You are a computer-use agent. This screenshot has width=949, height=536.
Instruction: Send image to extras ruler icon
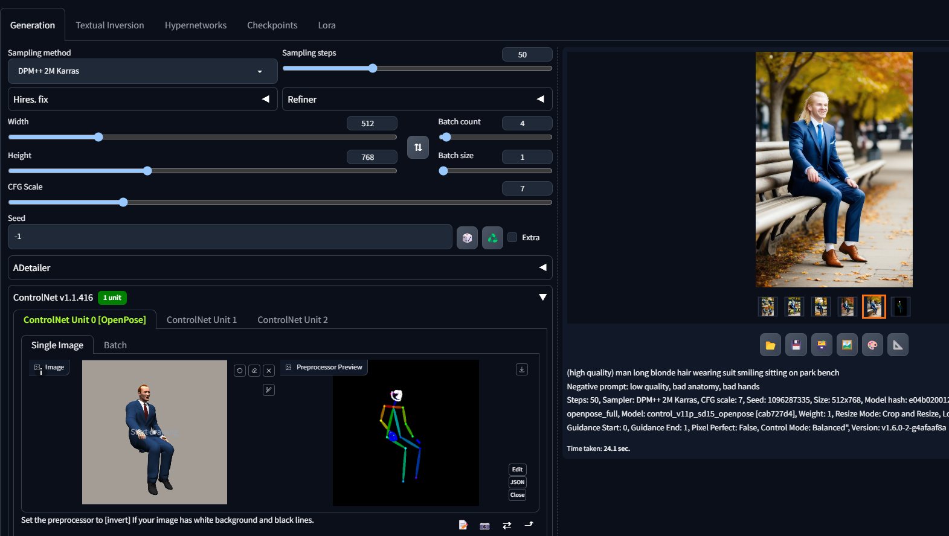coord(898,345)
